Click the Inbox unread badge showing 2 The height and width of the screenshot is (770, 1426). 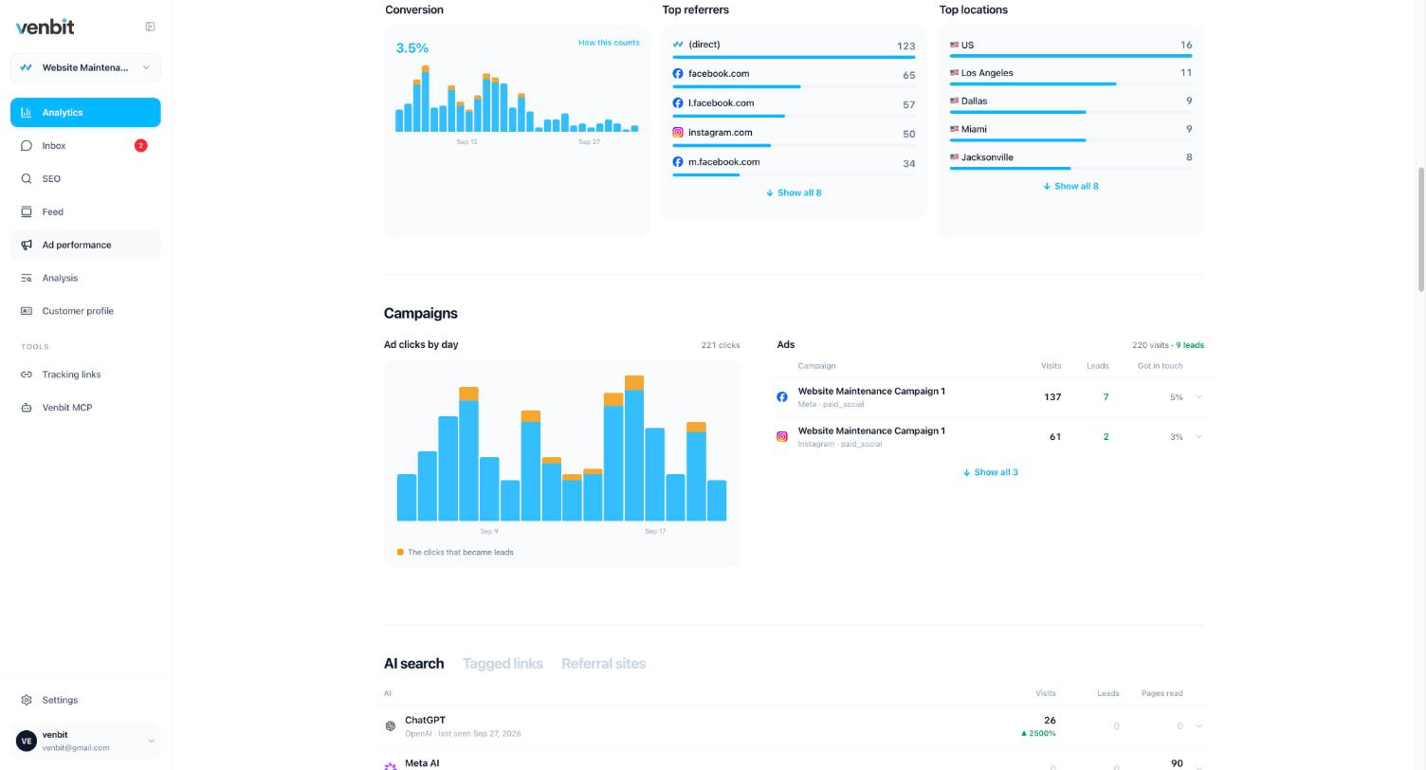140,146
